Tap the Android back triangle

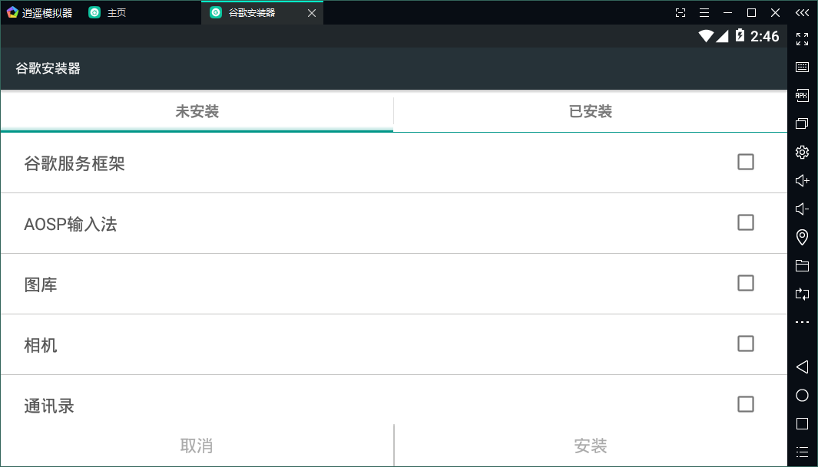(803, 367)
